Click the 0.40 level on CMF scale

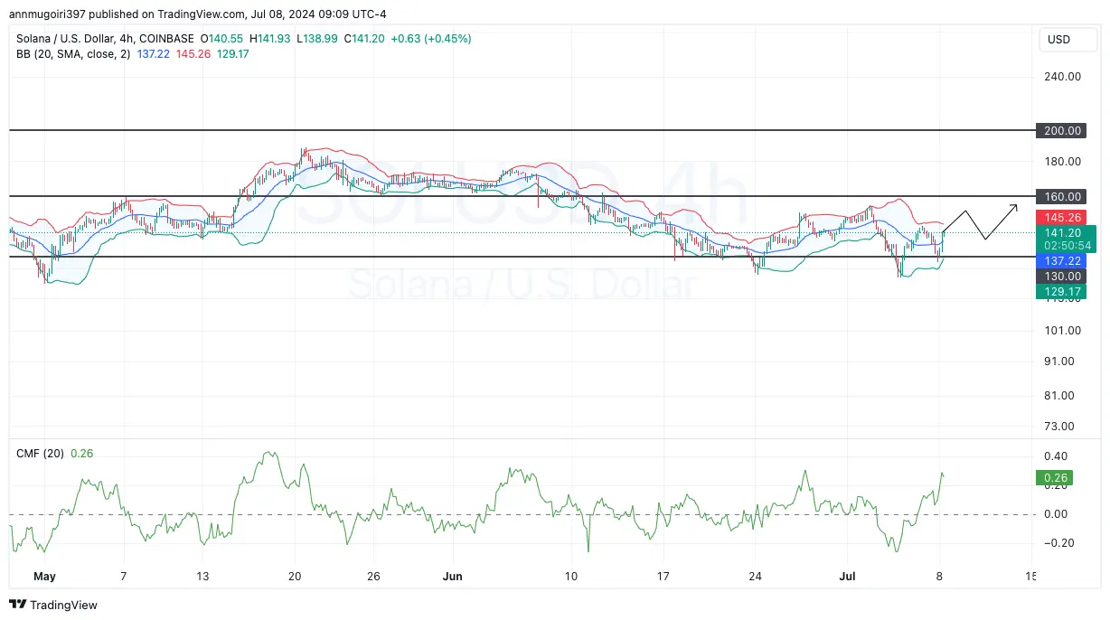(x=1056, y=456)
